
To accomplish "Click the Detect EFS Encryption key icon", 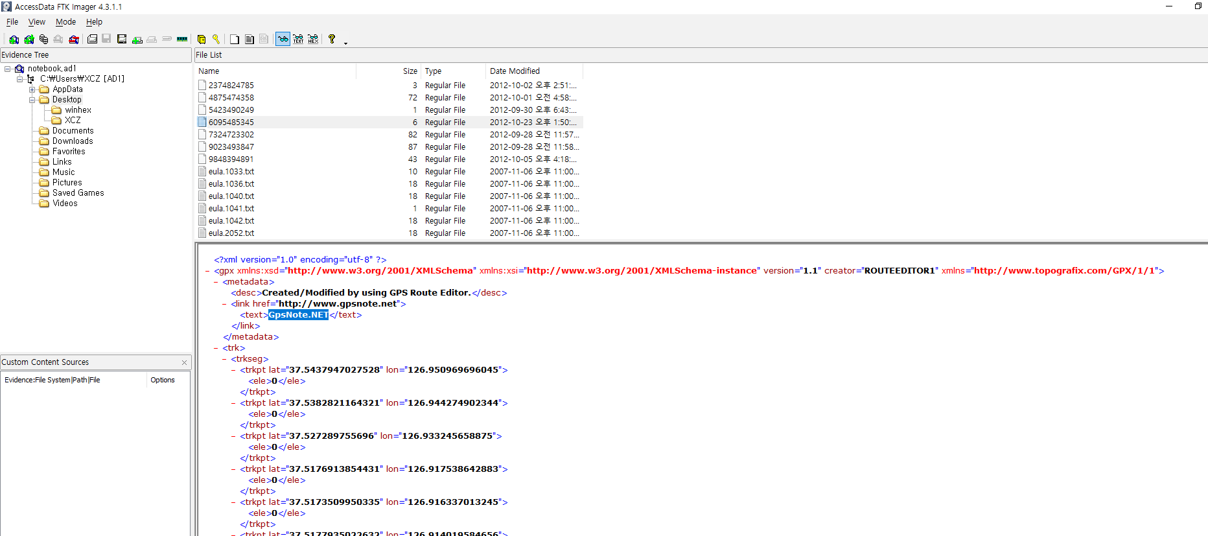I will pyautogui.click(x=216, y=40).
